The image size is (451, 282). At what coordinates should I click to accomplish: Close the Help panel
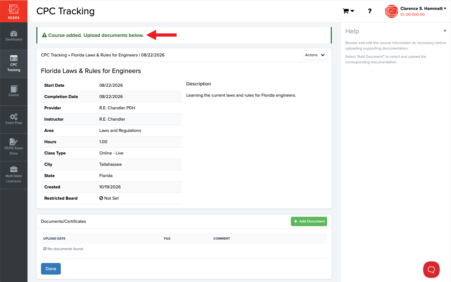pos(445,31)
